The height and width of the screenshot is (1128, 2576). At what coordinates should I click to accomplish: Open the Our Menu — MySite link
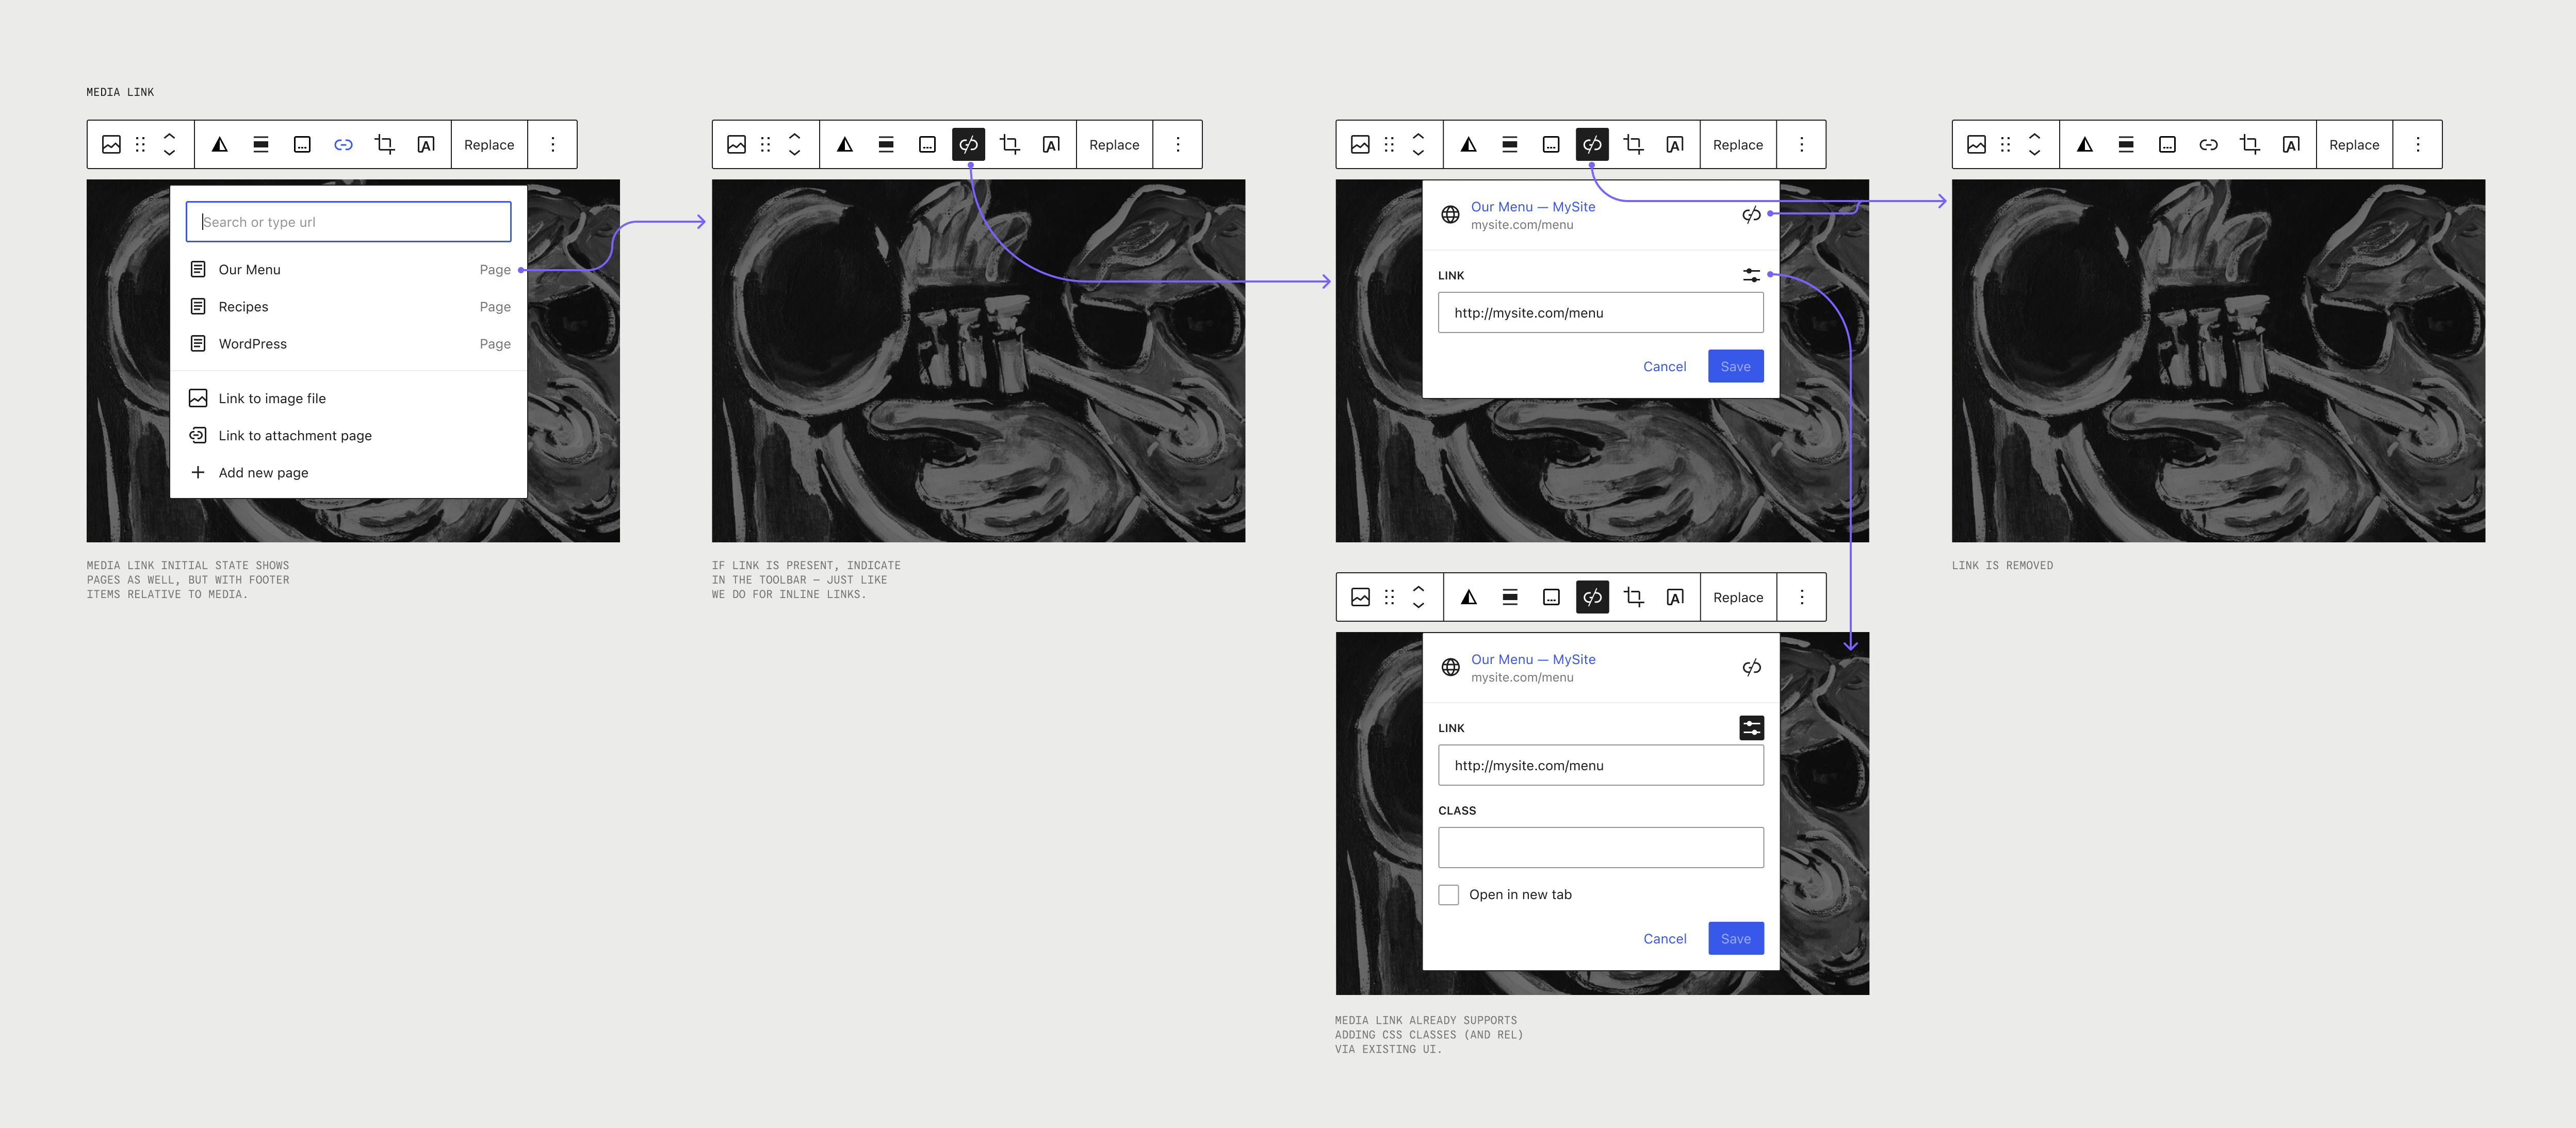1532,207
